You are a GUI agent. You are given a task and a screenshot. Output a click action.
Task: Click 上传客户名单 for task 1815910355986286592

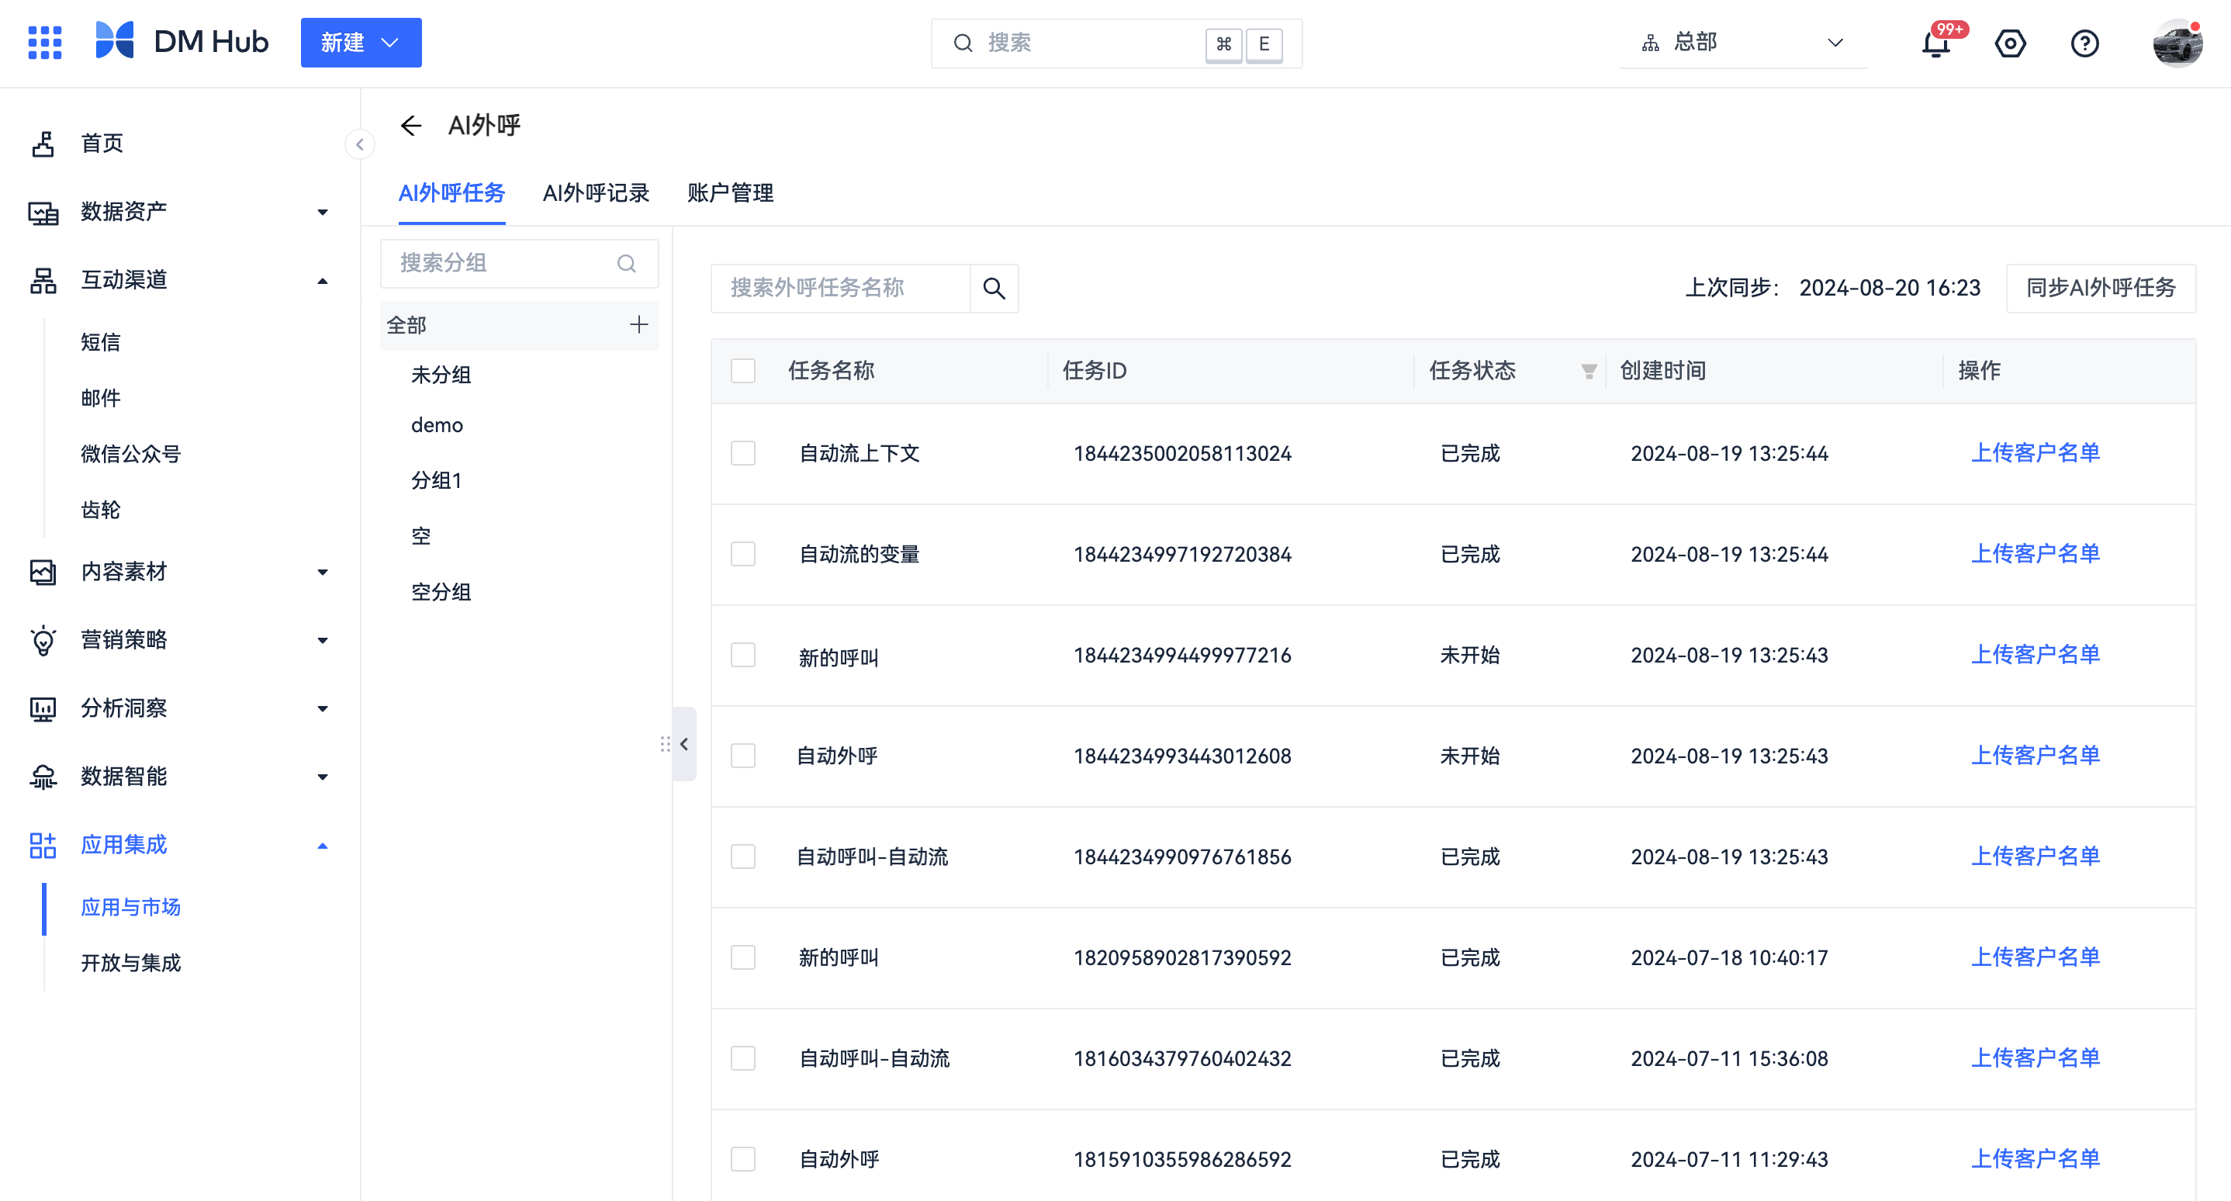[x=2036, y=1158]
